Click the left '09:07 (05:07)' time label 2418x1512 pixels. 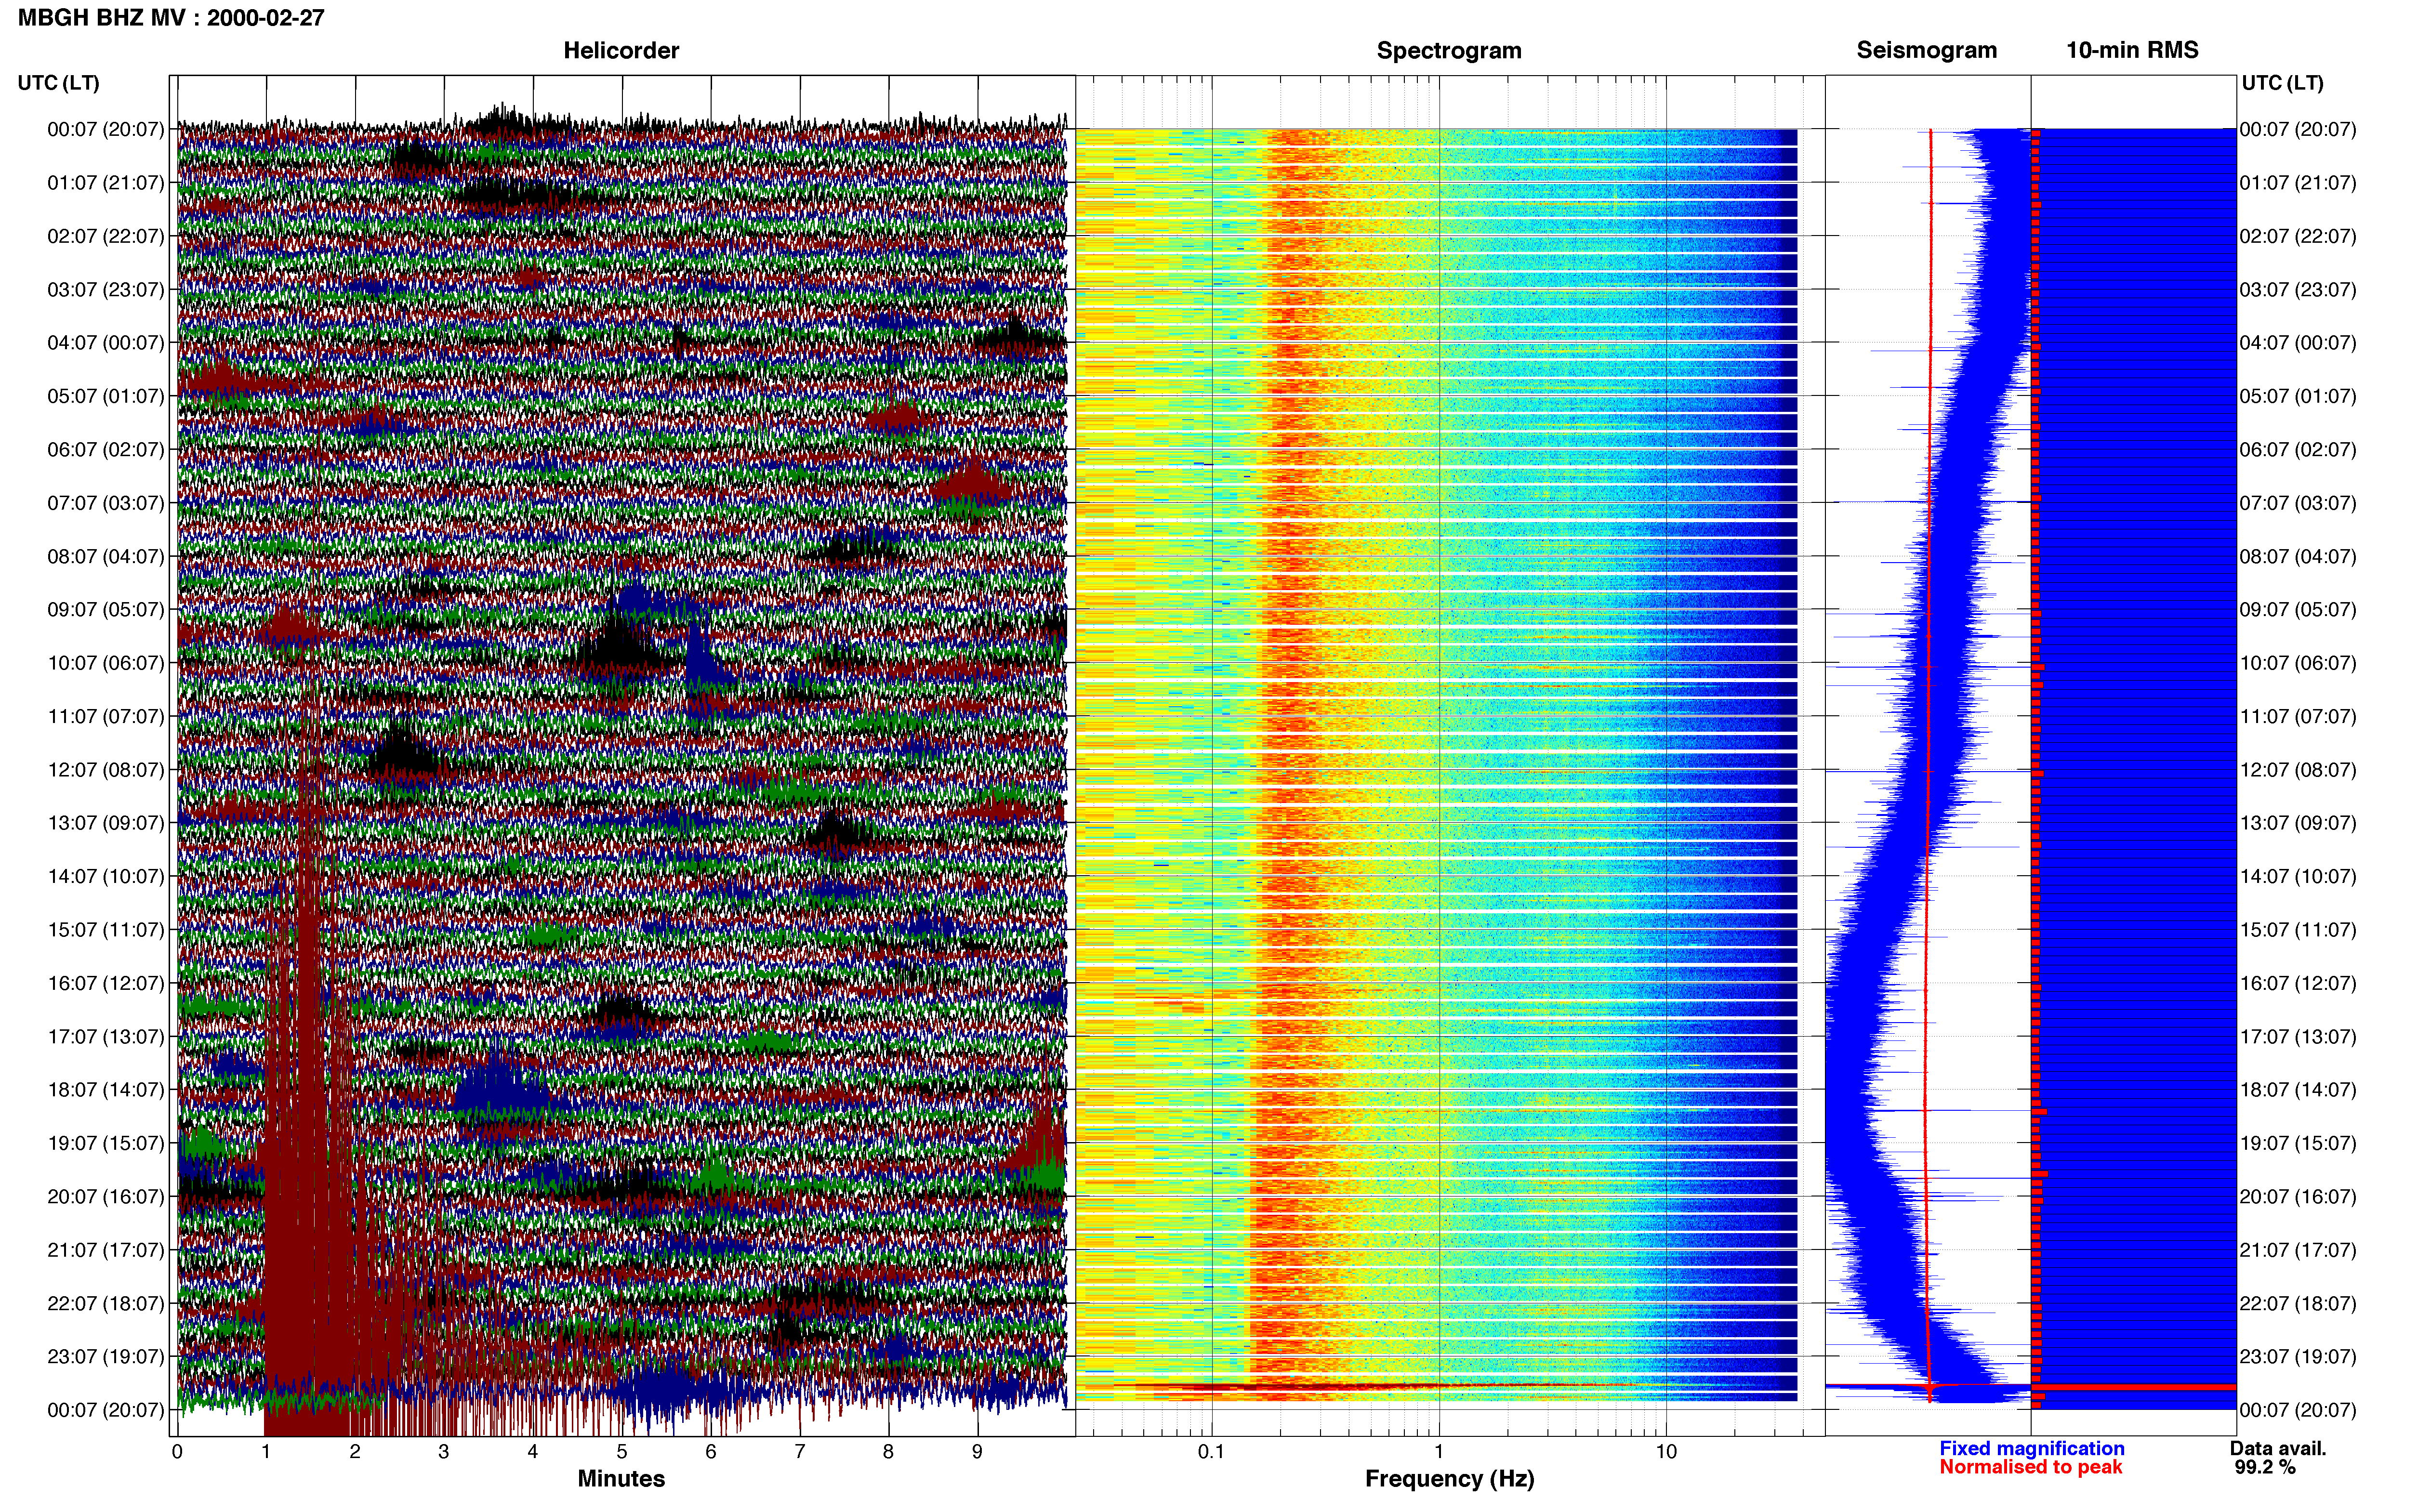click(x=105, y=610)
